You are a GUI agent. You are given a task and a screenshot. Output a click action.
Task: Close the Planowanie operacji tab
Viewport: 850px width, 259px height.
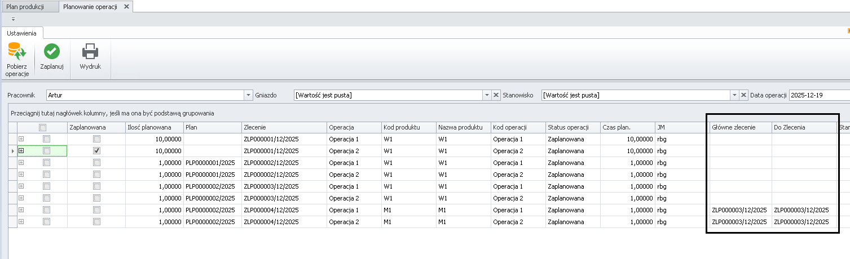click(x=126, y=6)
